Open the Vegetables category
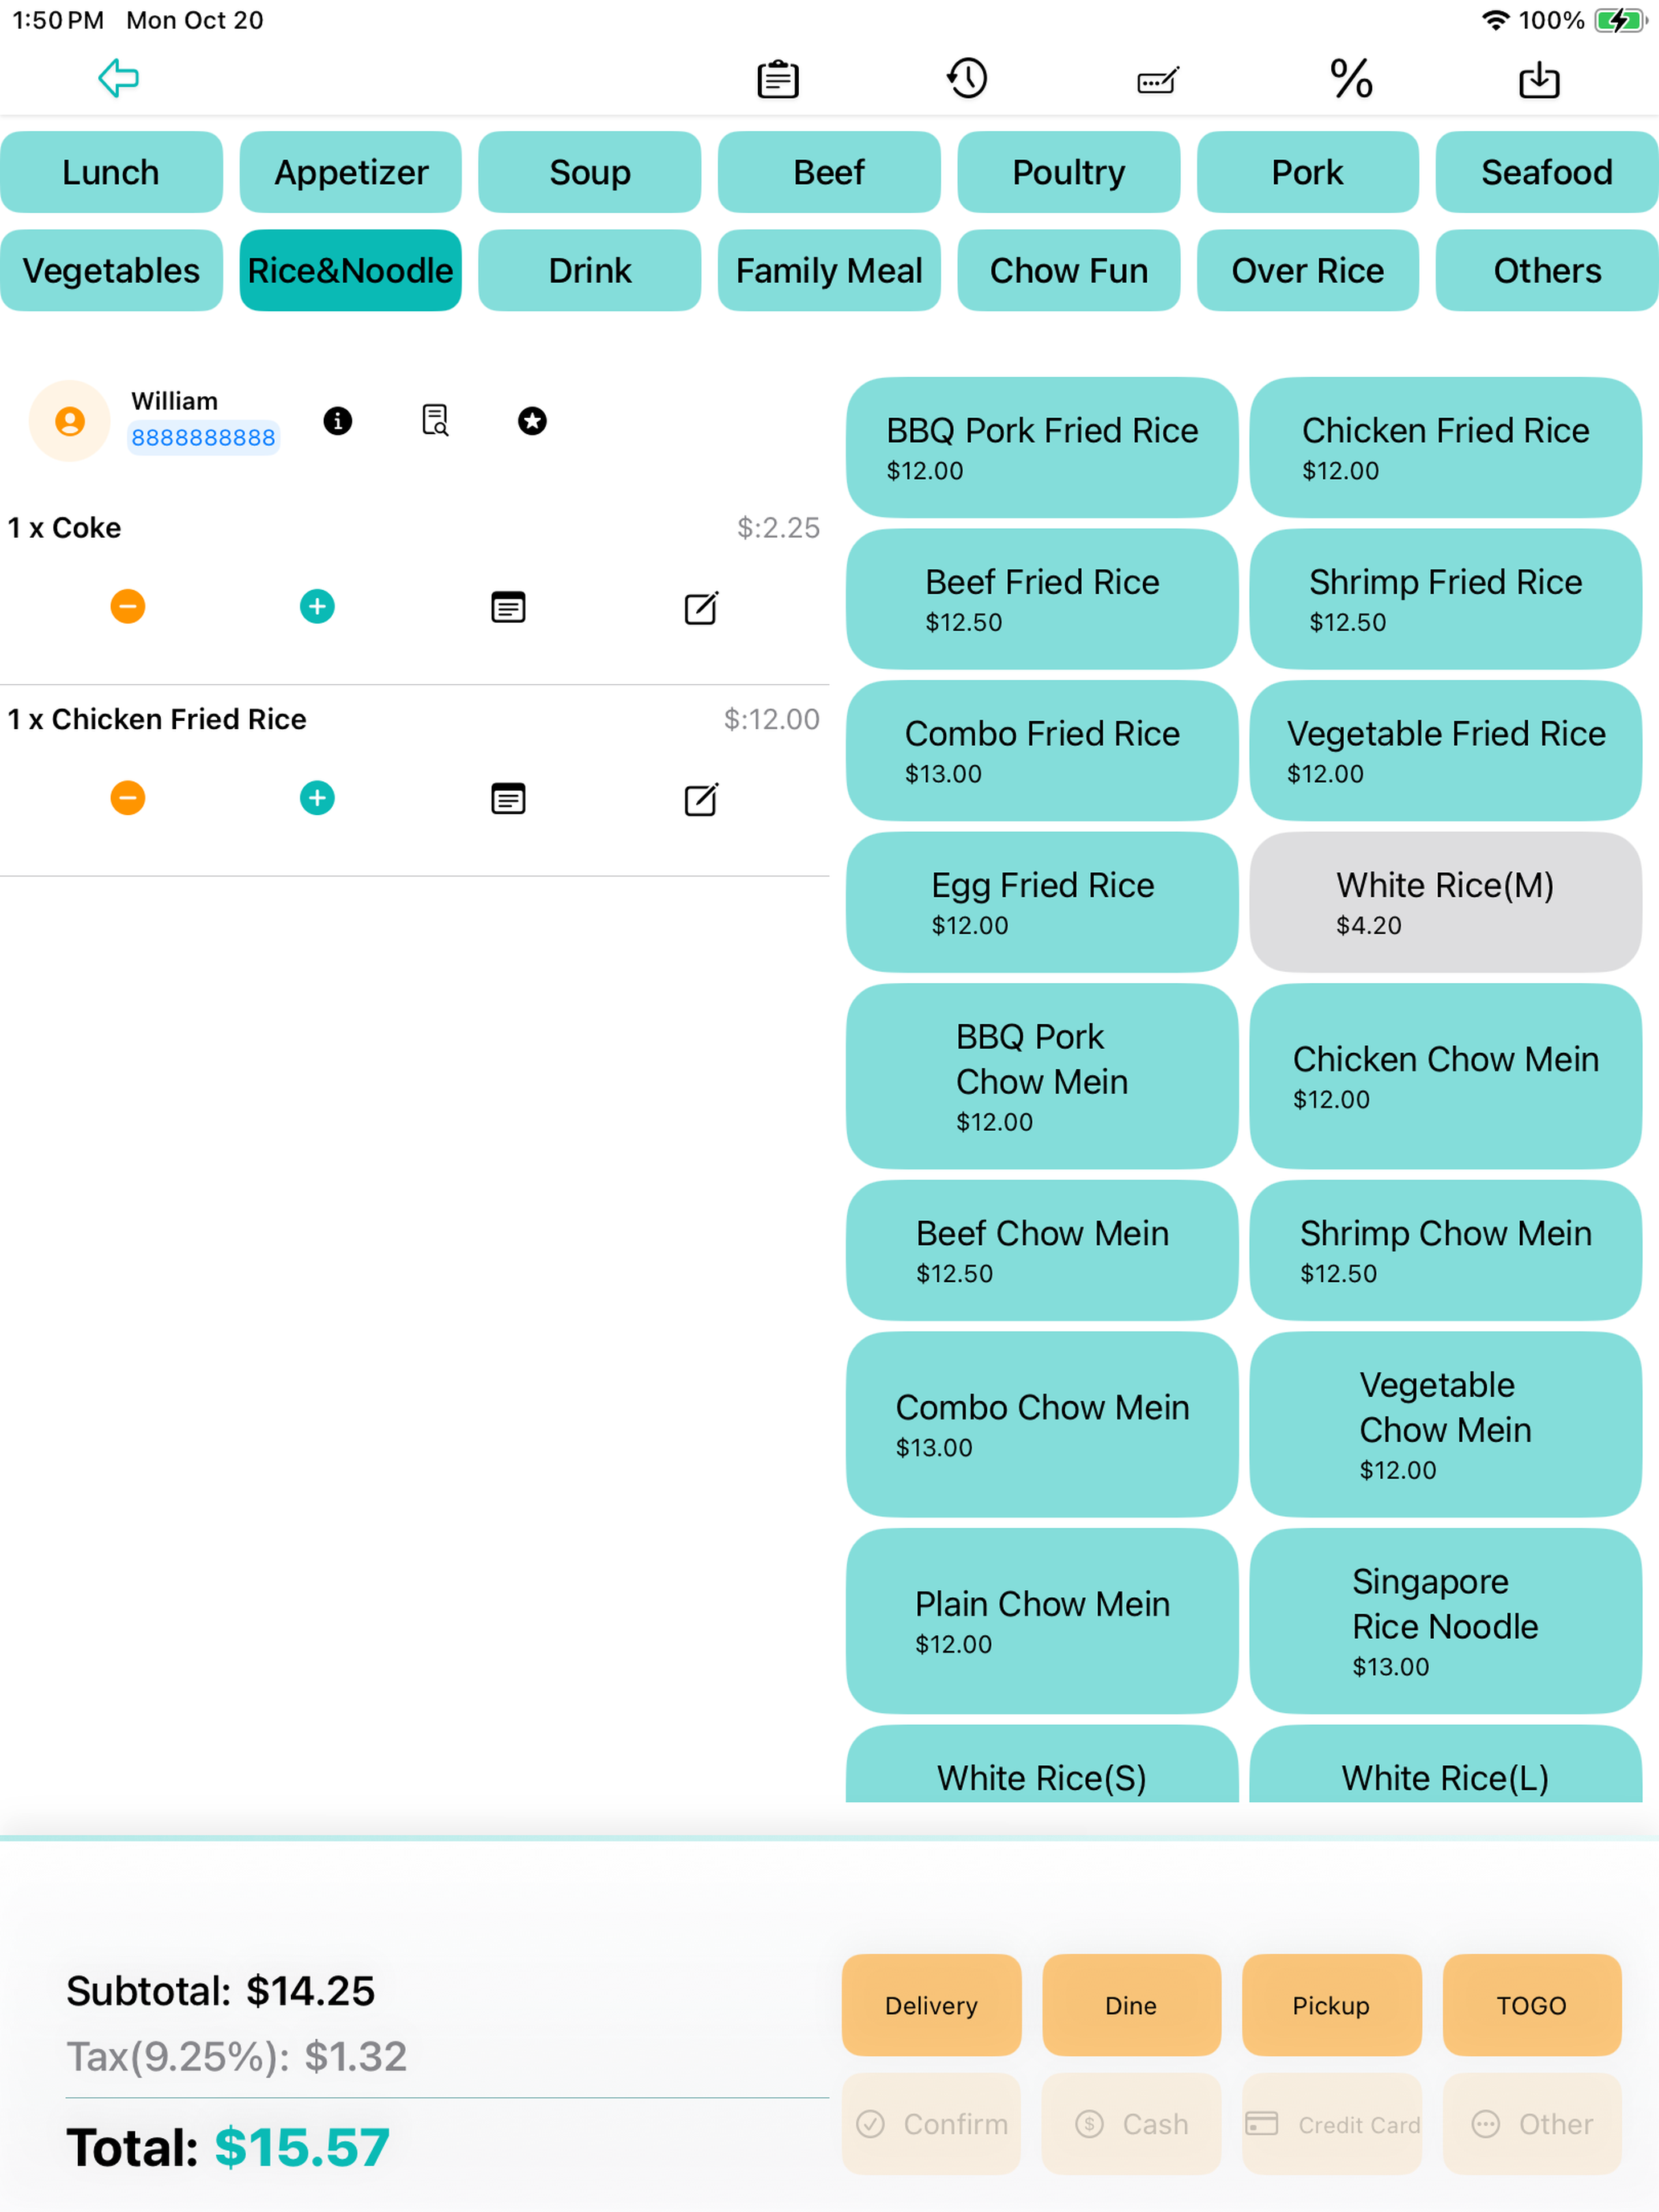This screenshot has width=1659, height=2212. tap(111, 271)
